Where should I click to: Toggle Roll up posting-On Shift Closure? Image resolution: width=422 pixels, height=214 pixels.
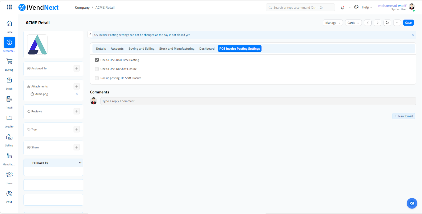(x=97, y=78)
